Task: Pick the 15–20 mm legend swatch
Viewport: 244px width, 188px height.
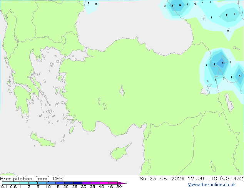Action: (x=60, y=183)
